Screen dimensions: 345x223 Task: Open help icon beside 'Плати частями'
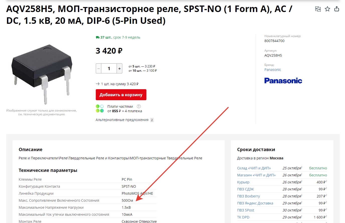pos(139,106)
